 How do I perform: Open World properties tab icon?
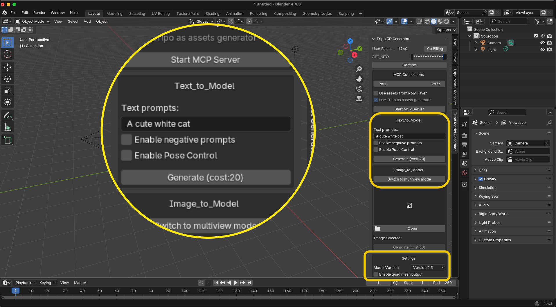465,173
